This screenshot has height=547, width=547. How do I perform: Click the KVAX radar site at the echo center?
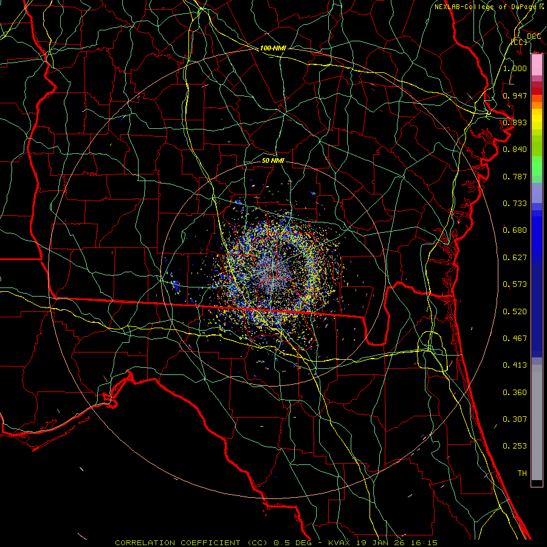pos(273,273)
